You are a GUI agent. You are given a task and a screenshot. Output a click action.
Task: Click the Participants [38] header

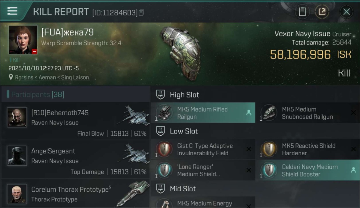point(38,95)
